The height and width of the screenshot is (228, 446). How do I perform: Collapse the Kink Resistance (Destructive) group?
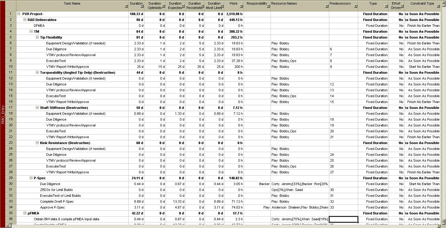37,143
